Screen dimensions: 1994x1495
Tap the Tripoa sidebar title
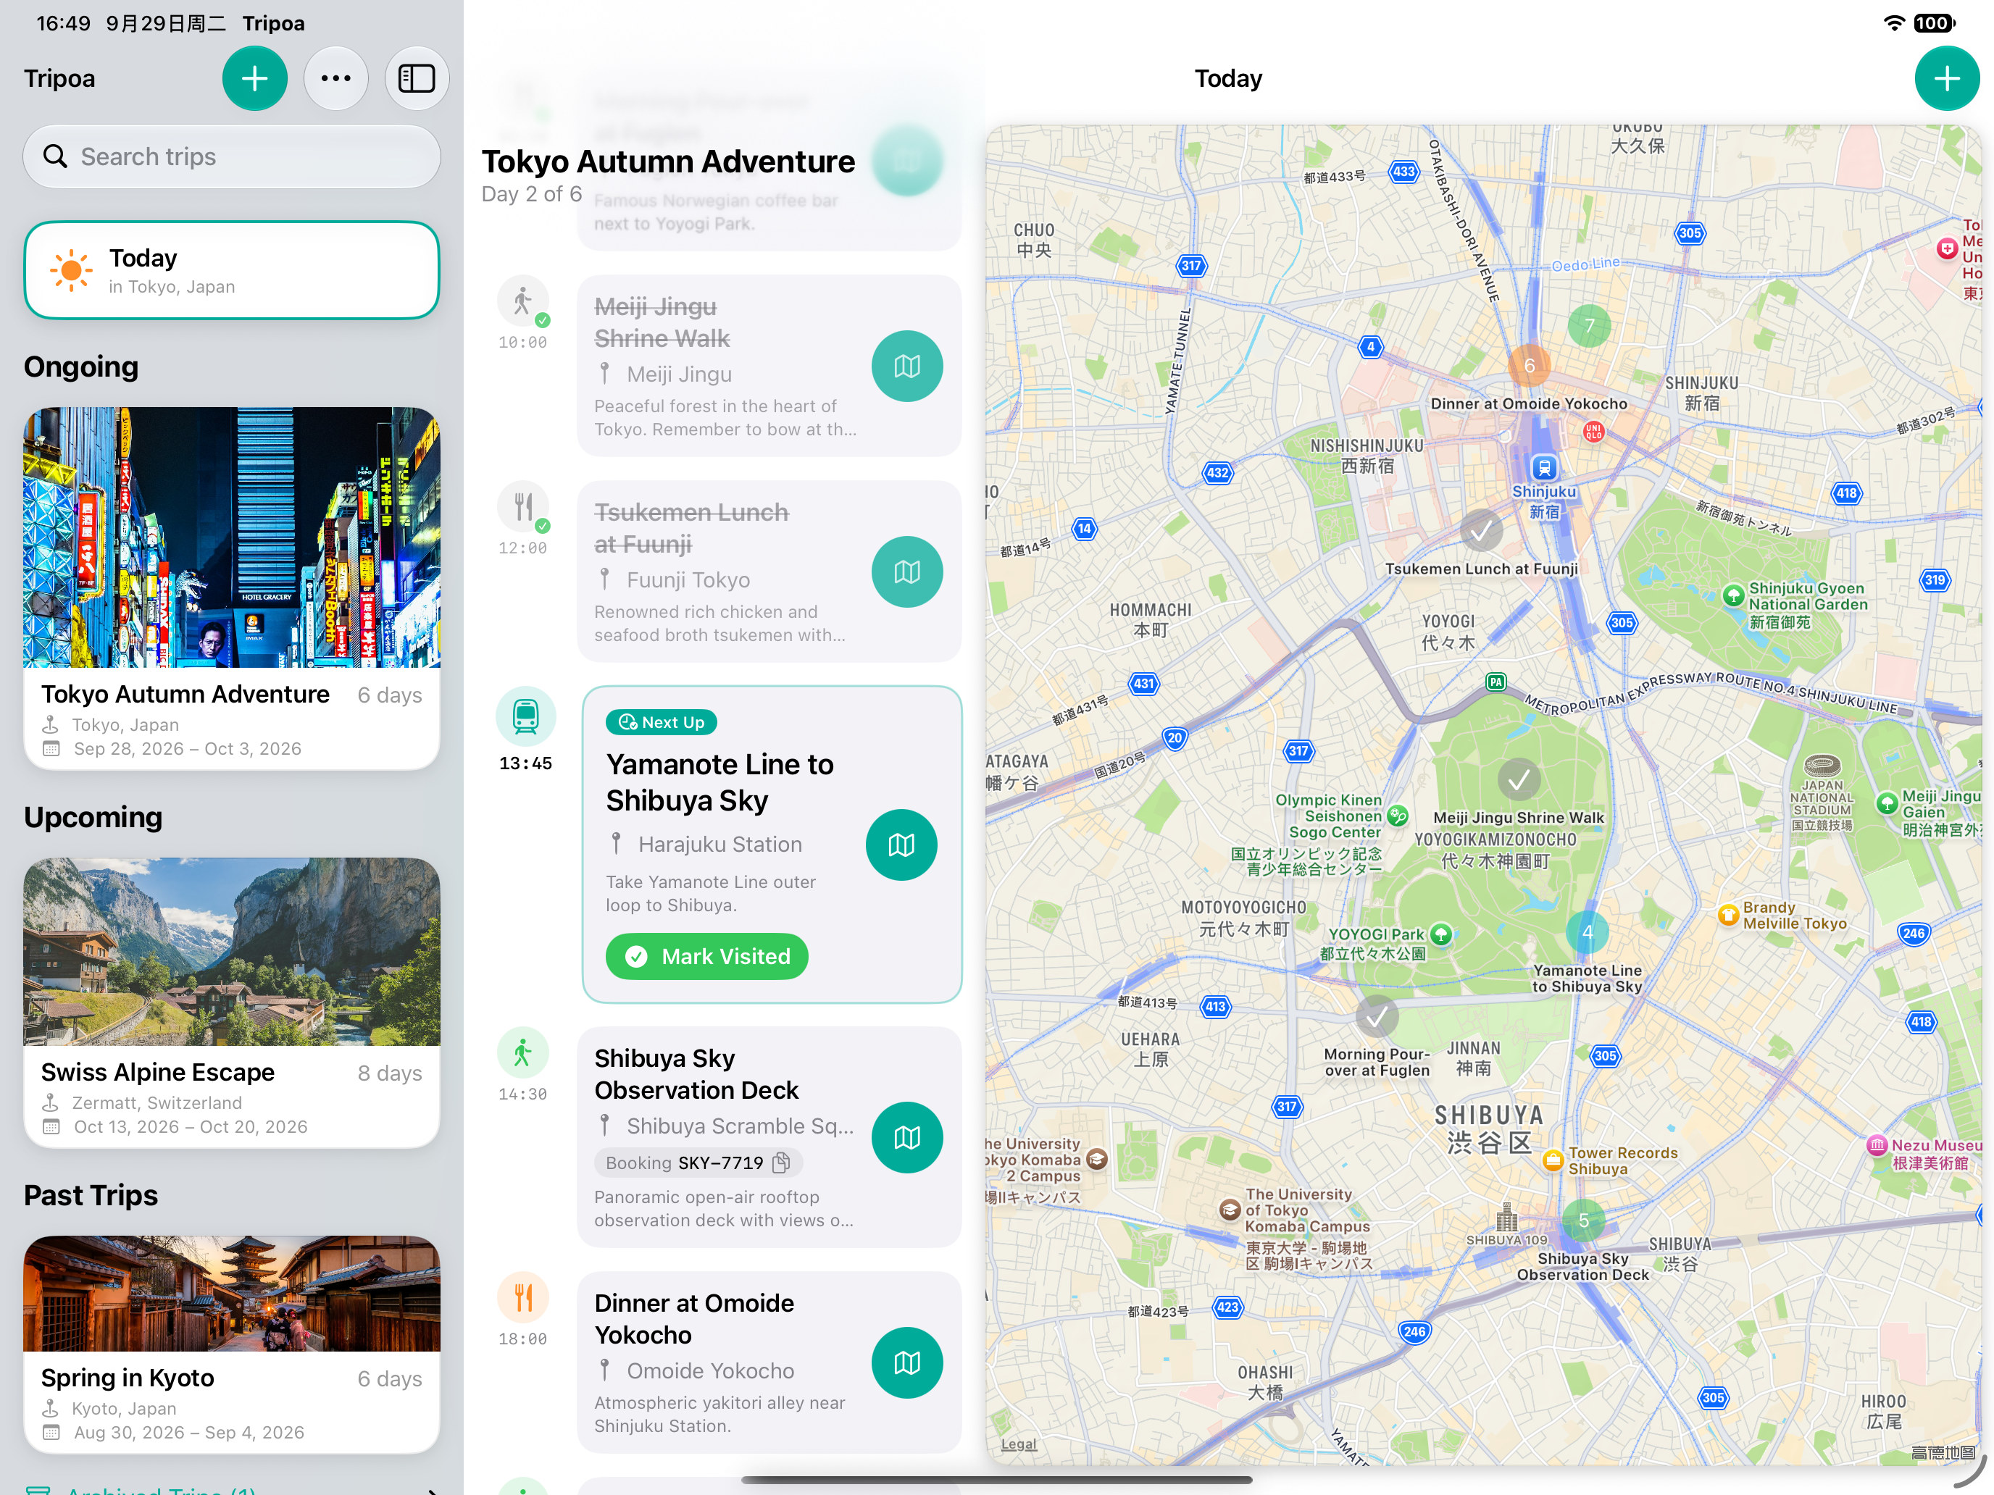[x=59, y=78]
